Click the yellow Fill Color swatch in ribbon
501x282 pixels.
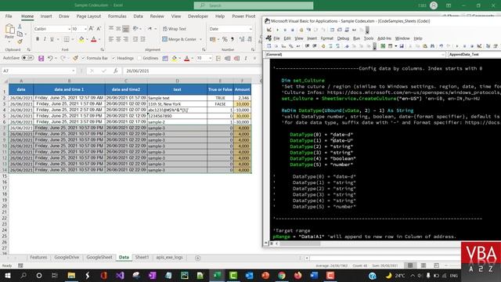tap(81, 39)
